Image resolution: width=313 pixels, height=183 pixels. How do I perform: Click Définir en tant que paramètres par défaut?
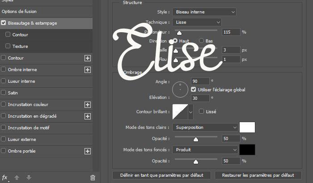pyautogui.click(x=161, y=175)
